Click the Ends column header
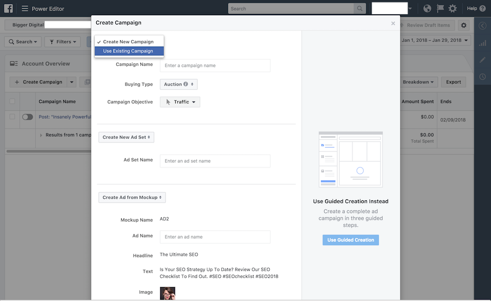The height and width of the screenshot is (301, 491). tap(446, 102)
